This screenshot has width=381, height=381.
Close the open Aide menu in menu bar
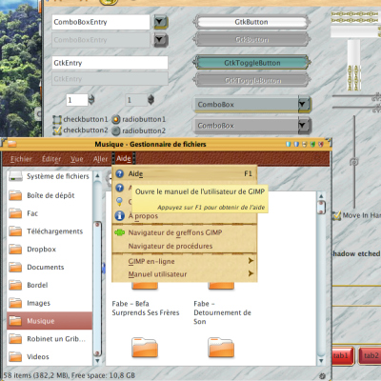coord(124,158)
